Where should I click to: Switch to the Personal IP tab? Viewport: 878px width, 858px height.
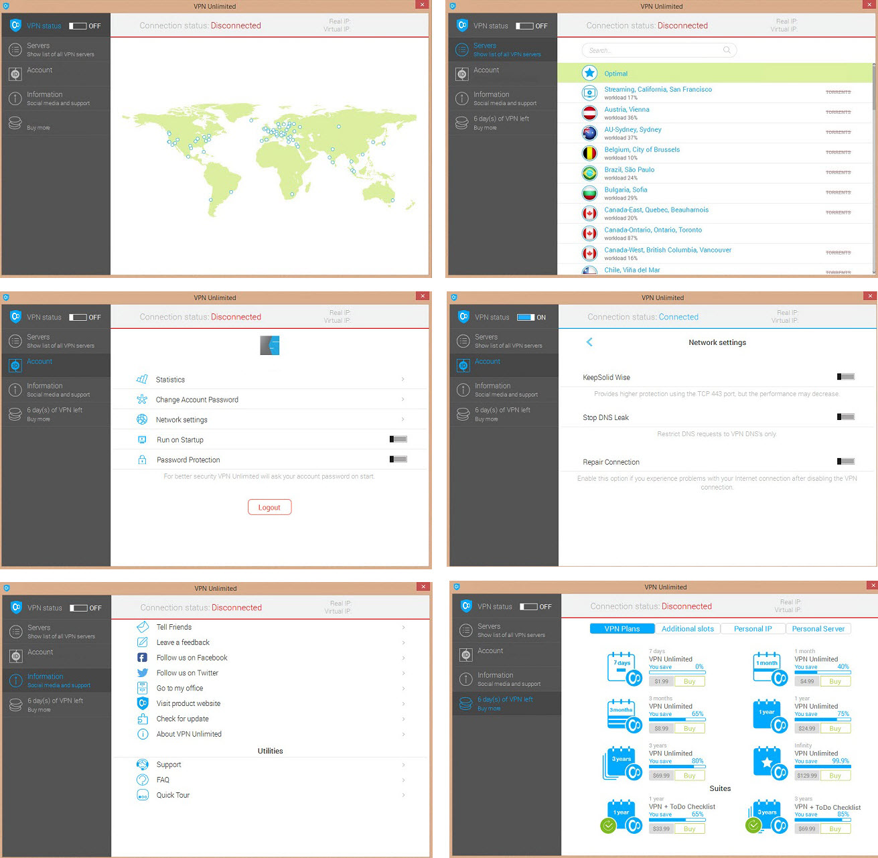753,628
